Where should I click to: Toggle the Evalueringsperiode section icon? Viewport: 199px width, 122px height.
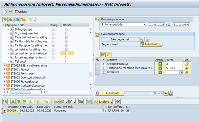97,20
